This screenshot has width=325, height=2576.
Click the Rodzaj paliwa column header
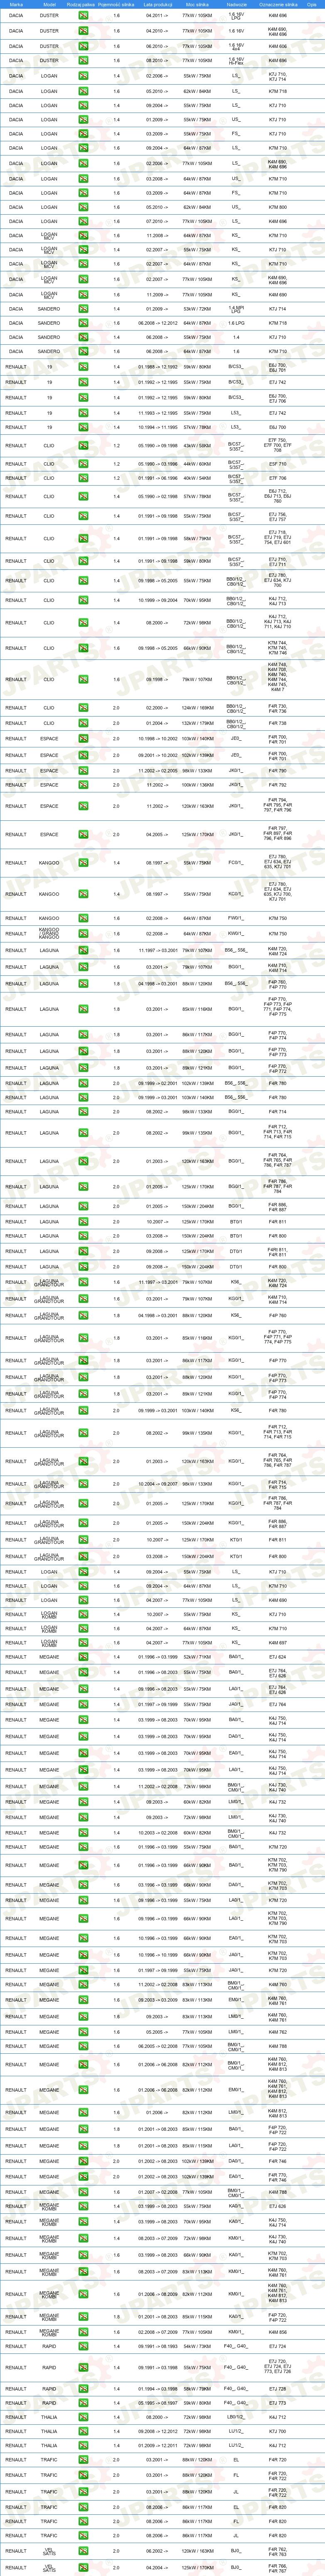[81, 4]
